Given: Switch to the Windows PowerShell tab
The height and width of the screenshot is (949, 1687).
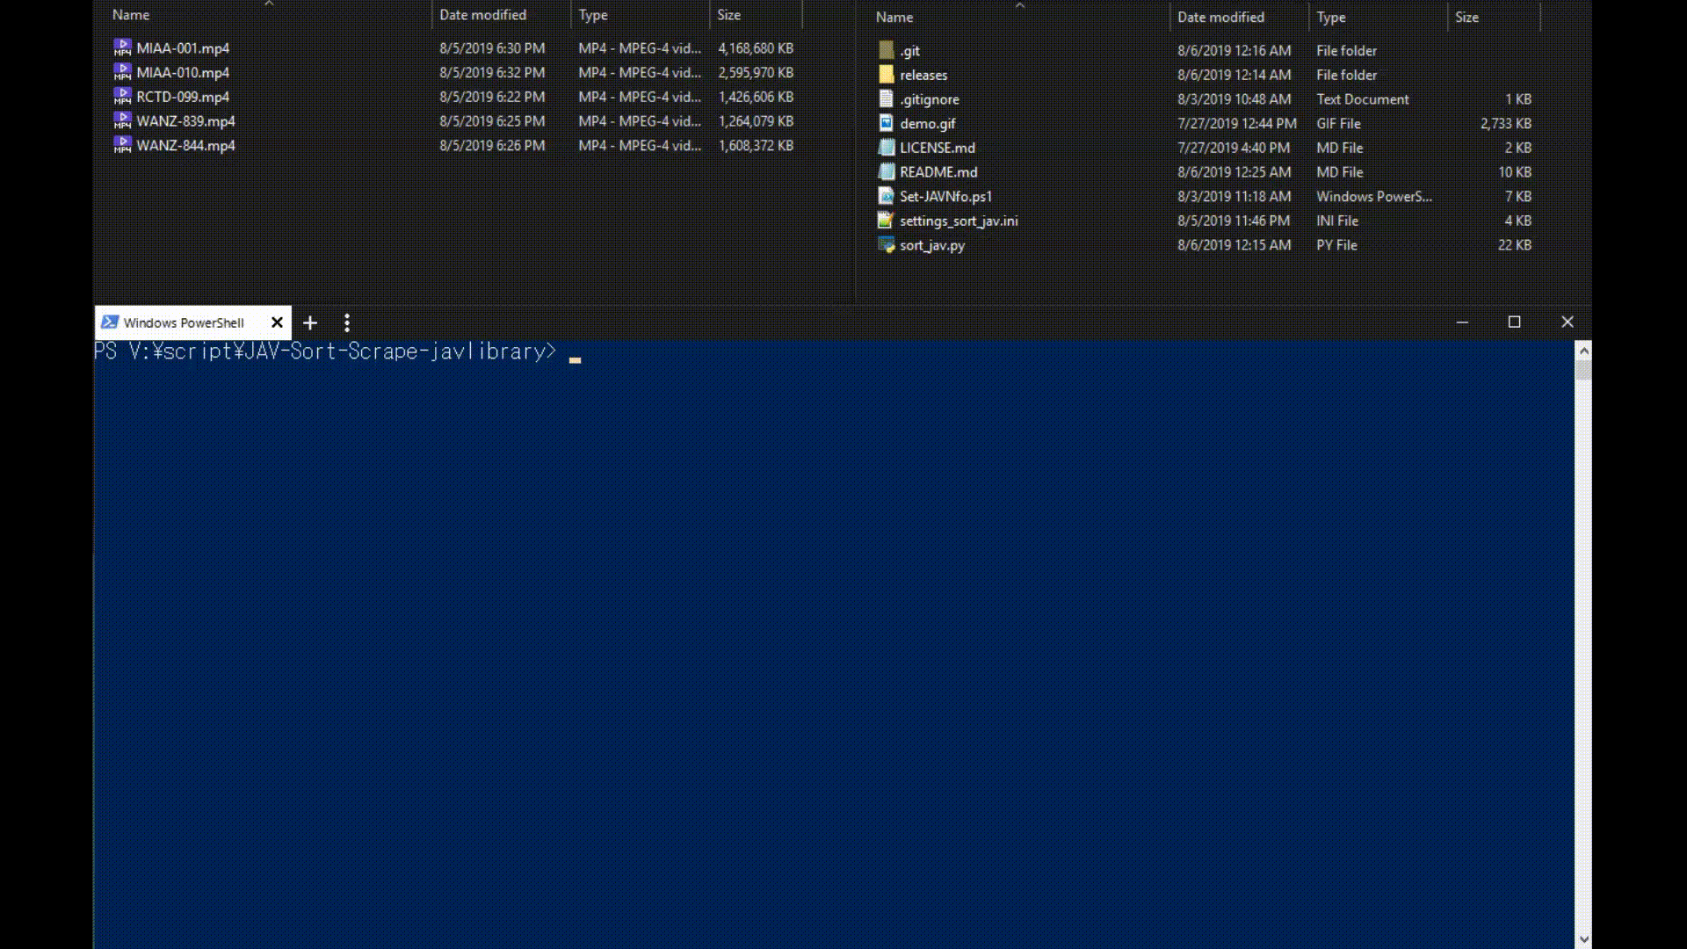Looking at the screenshot, I should [183, 322].
